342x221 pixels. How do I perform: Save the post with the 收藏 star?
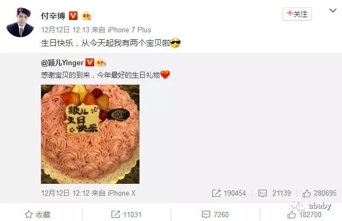(x=38, y=215)
